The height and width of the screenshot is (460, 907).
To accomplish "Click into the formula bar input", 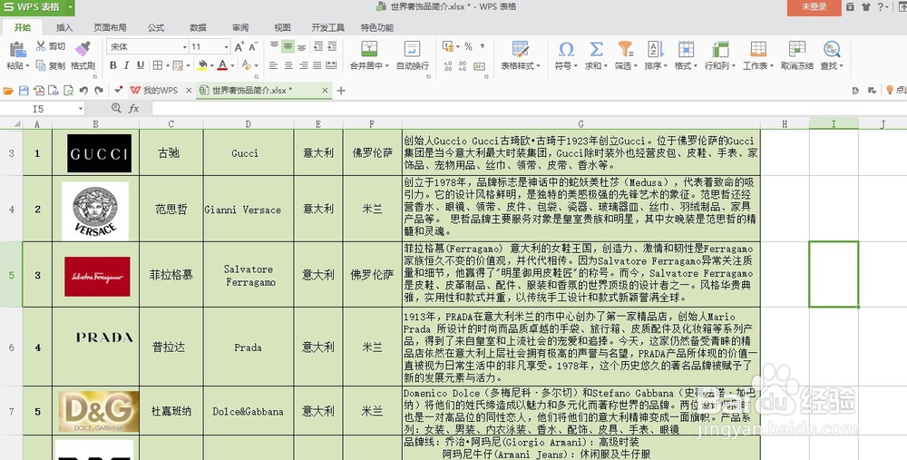I will [x=529, y=108].
